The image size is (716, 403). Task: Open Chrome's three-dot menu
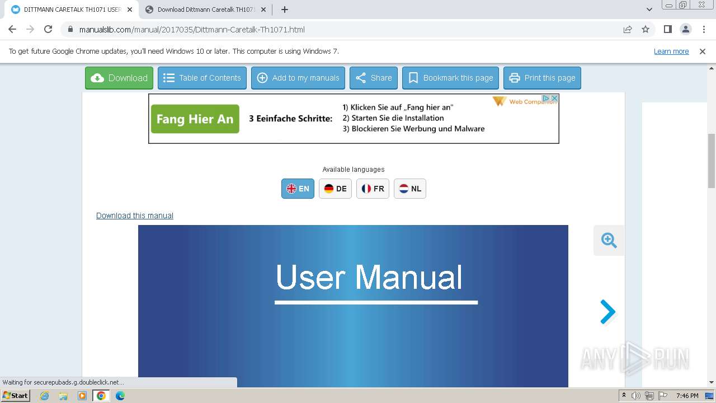pos(704,29)
